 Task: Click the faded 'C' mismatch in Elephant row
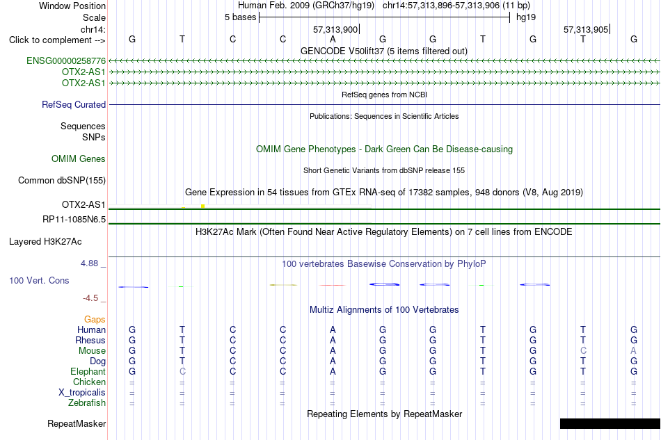click(x=182, y=371)
